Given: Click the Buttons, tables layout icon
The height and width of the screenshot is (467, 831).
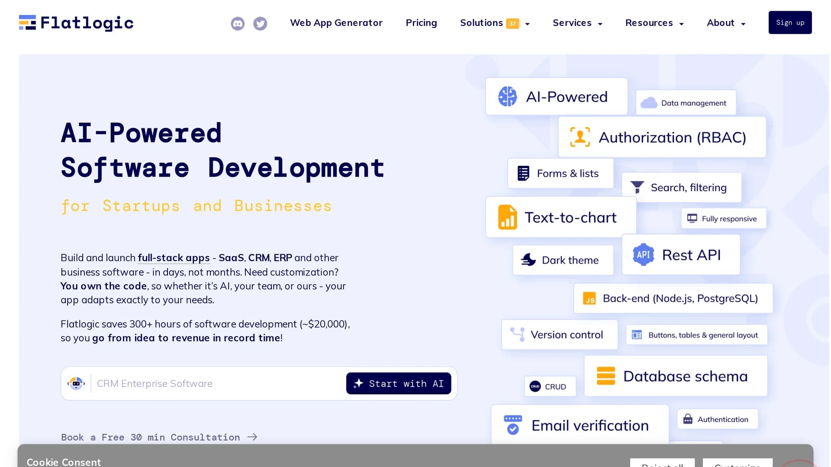Looking at the screenshot, I should (637, 335).
